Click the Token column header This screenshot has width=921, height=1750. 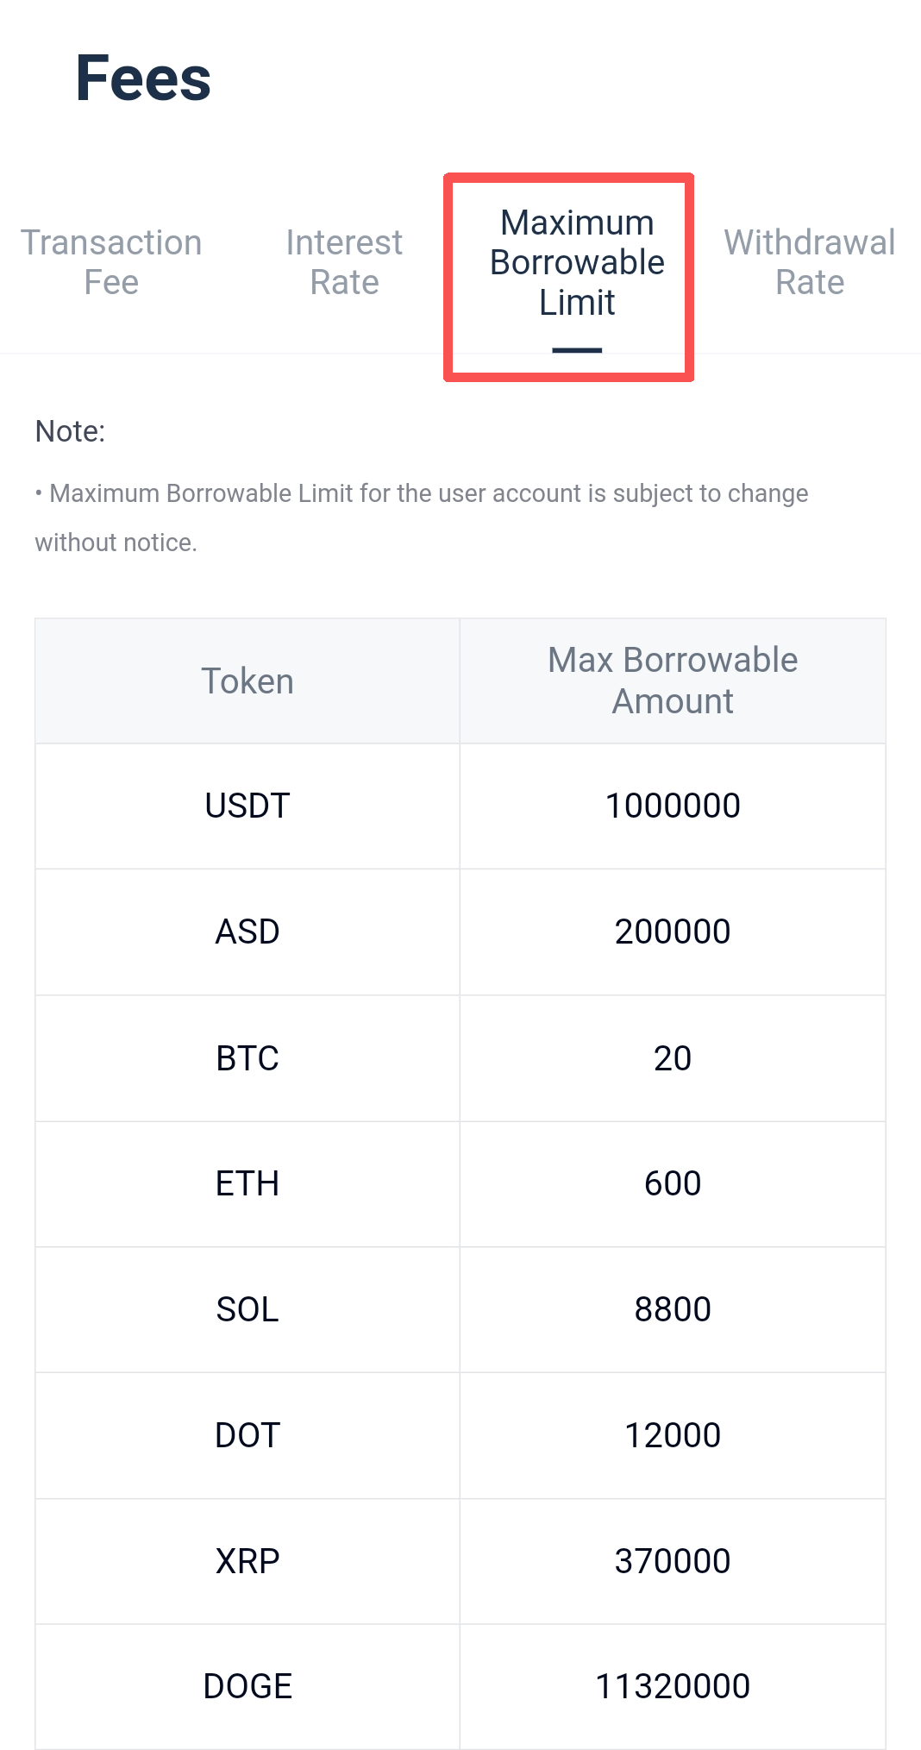tap(247, 681)
